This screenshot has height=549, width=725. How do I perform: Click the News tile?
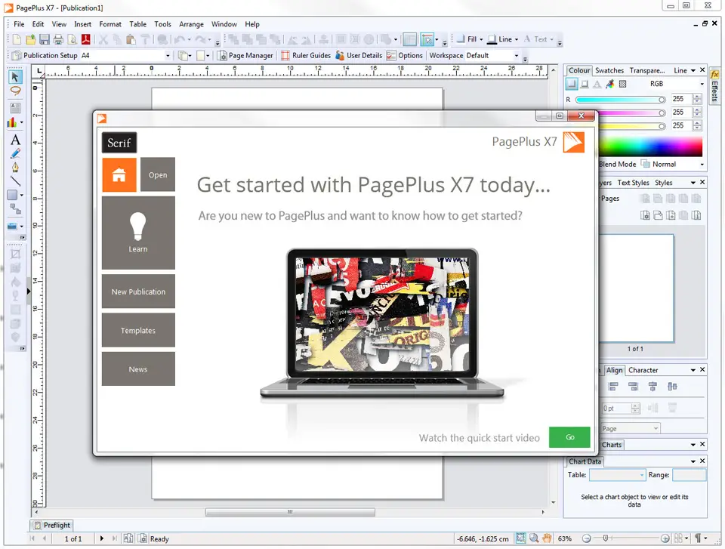click(138, 369)
